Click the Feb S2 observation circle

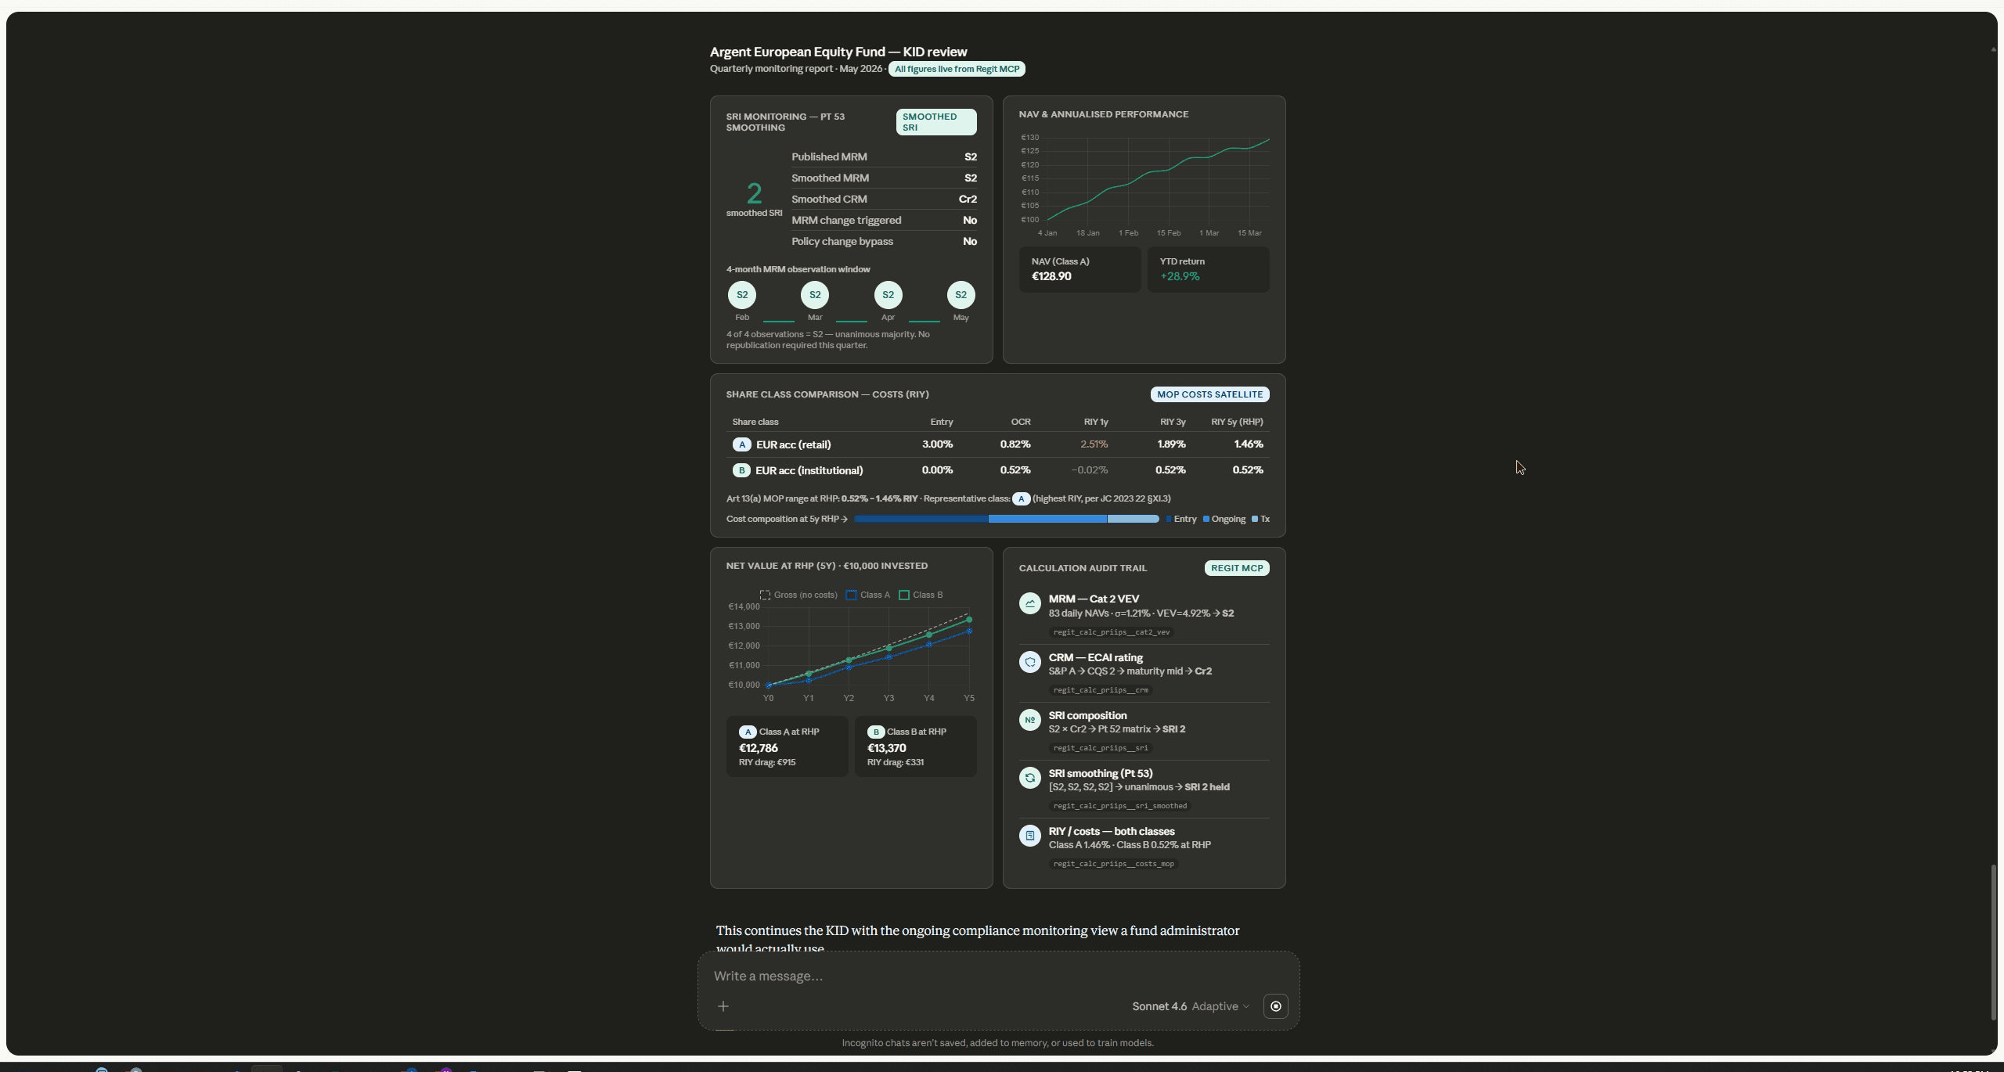tap(742, 295)
